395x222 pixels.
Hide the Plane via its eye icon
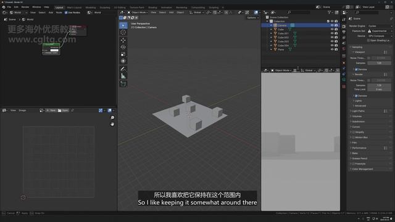click(332, 49)
